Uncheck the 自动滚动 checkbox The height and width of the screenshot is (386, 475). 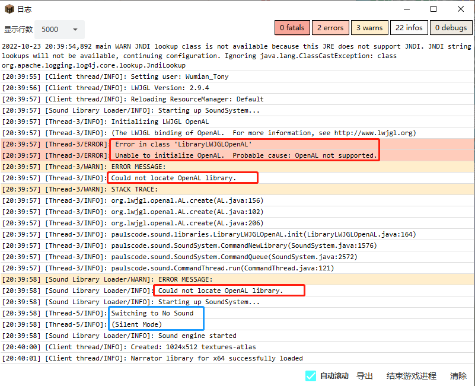311,376
